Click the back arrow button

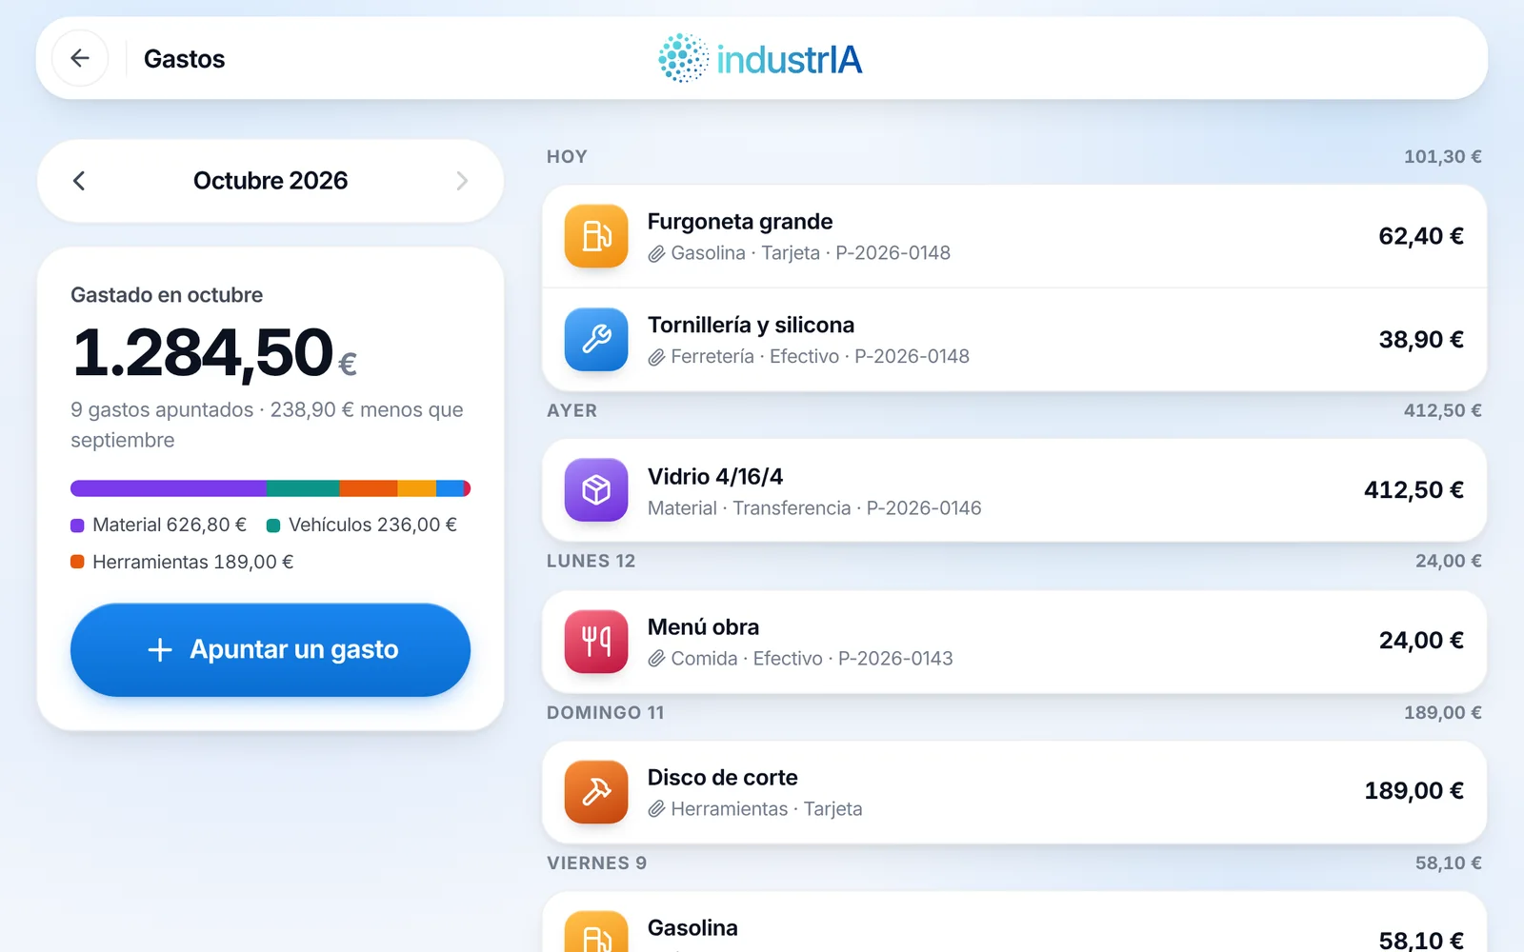pos(80,58)
